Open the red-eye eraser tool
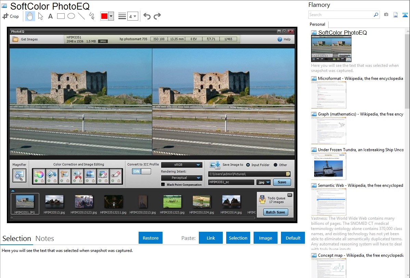Image resolution: width=410 pixels, height=278 pixels. (x=116, y=174)
